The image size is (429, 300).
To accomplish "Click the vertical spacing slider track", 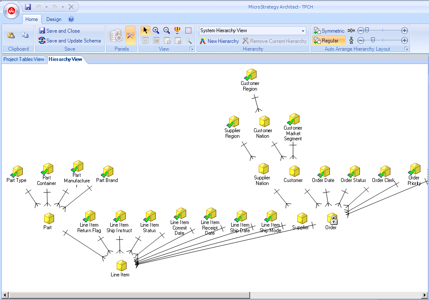I will point(383,40).
